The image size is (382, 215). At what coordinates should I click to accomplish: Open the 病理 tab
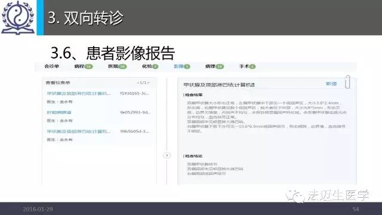(x=210, y=66)
